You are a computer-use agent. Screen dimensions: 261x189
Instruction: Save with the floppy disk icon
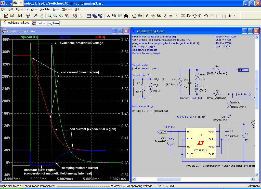(x=20, y=16)
